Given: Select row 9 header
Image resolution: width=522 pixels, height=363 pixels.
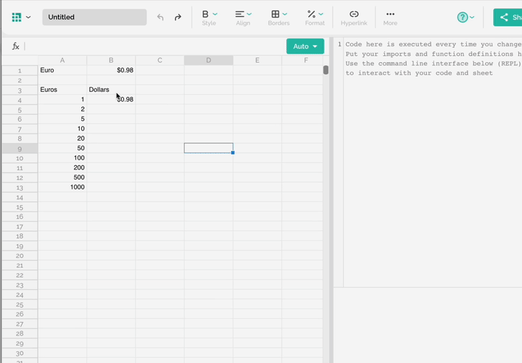Looking at the screenshot, I should click(x=20, y=148).
